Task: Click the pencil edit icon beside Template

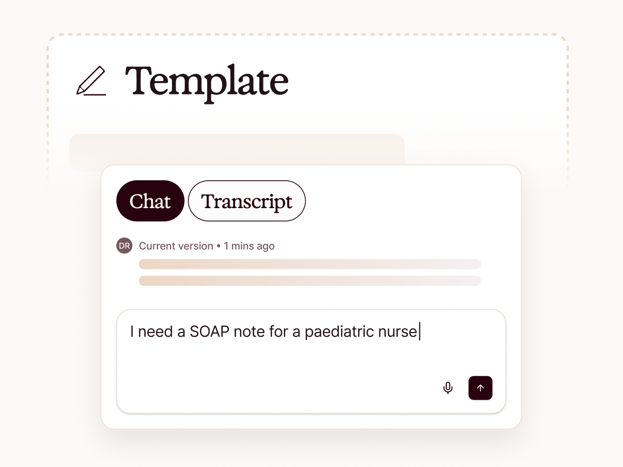Action: point(91,81)
